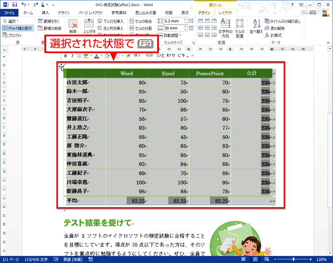Expand the 選択 dropdown
333x263 pixels.
pos(11,21)
